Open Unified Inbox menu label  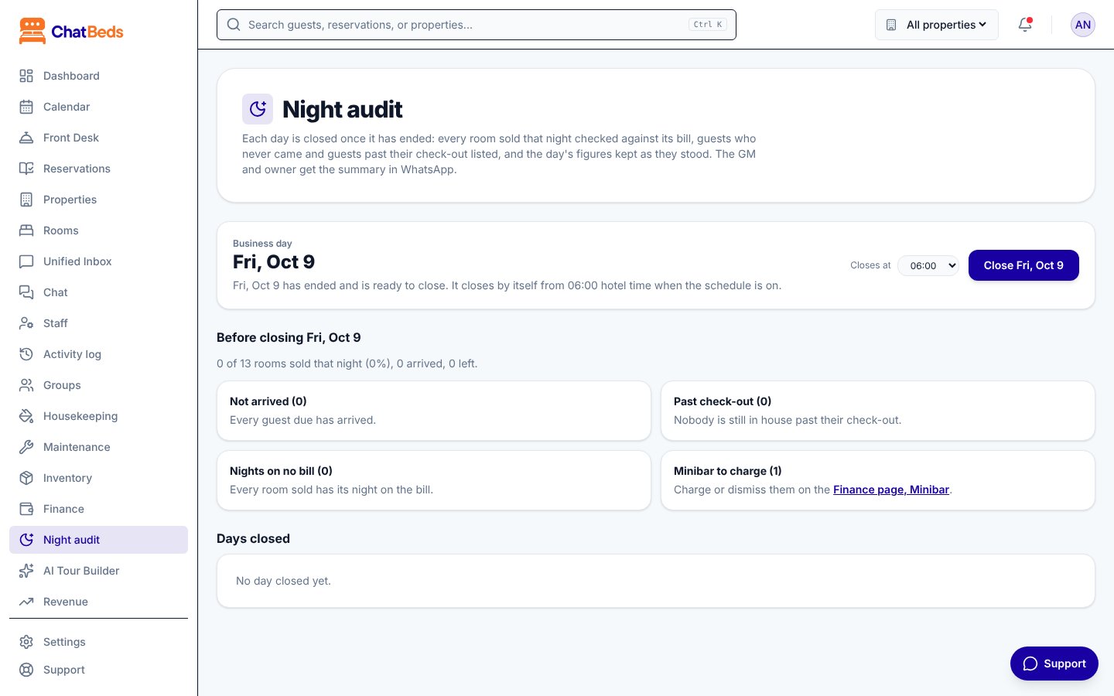click(x=77, y=261)
